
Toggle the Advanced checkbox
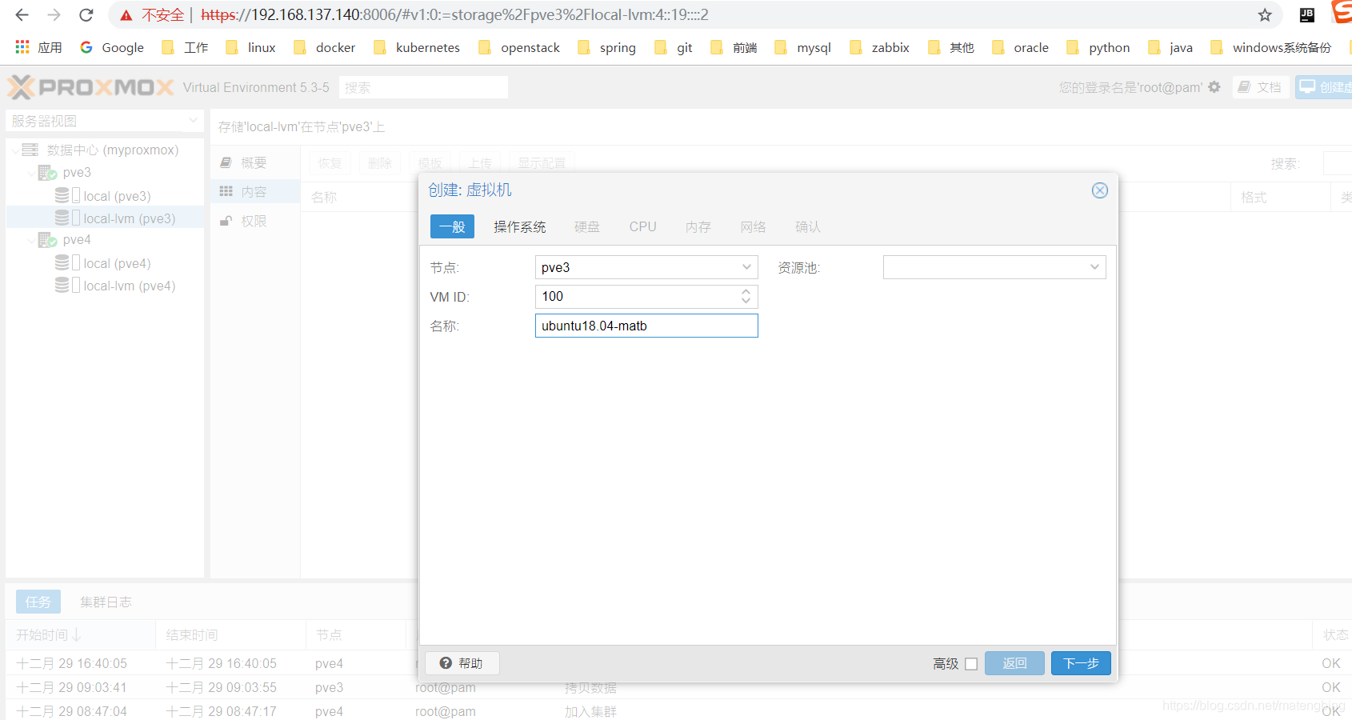[x=971, y=664]
